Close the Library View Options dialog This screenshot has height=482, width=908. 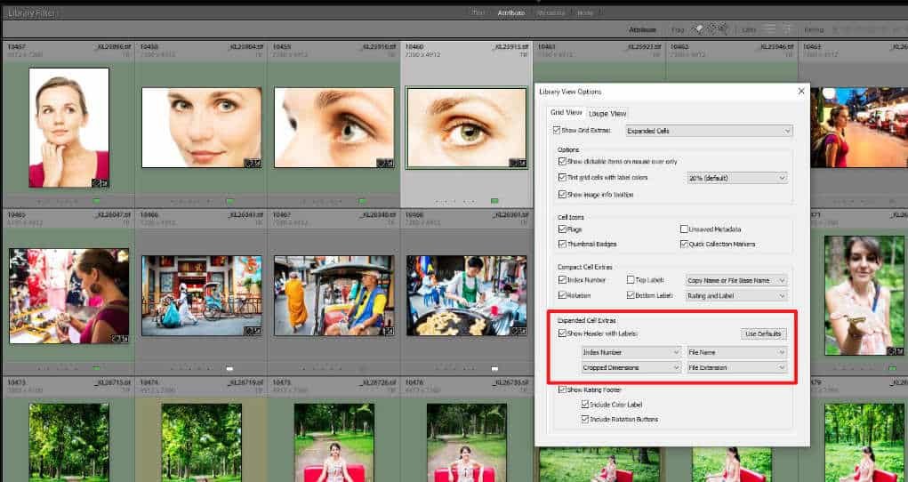pyautogui.click(x=801, y=91)
